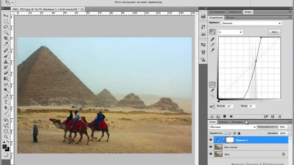The image size is (294, 165).
Task: Select the Pen tool
Action: (6, 97)
